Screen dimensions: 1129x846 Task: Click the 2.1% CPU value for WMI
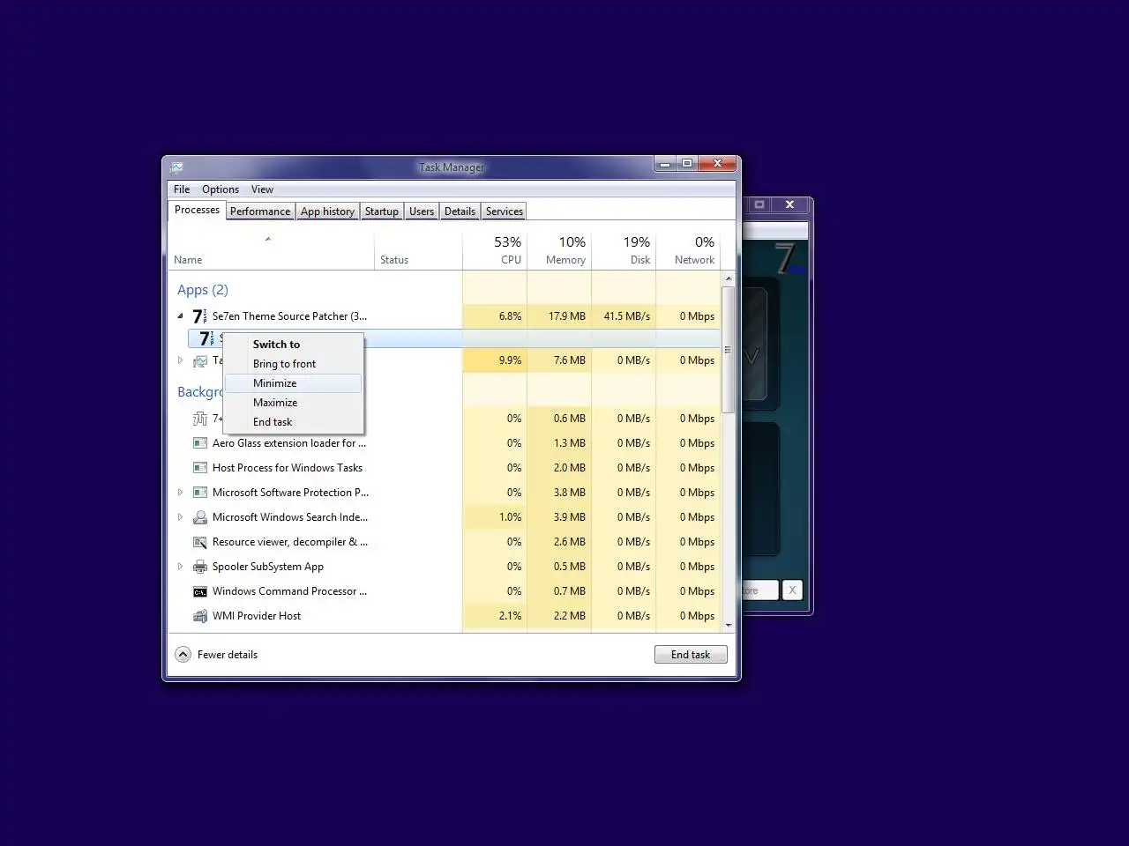pos(510,616)
